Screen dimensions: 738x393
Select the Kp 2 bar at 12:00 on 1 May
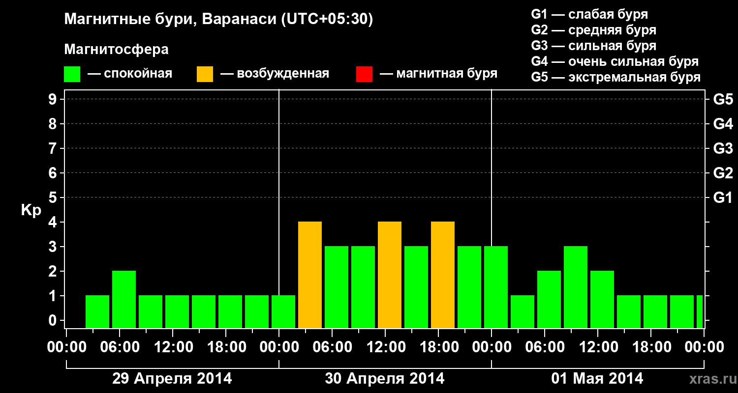(602, 300)
